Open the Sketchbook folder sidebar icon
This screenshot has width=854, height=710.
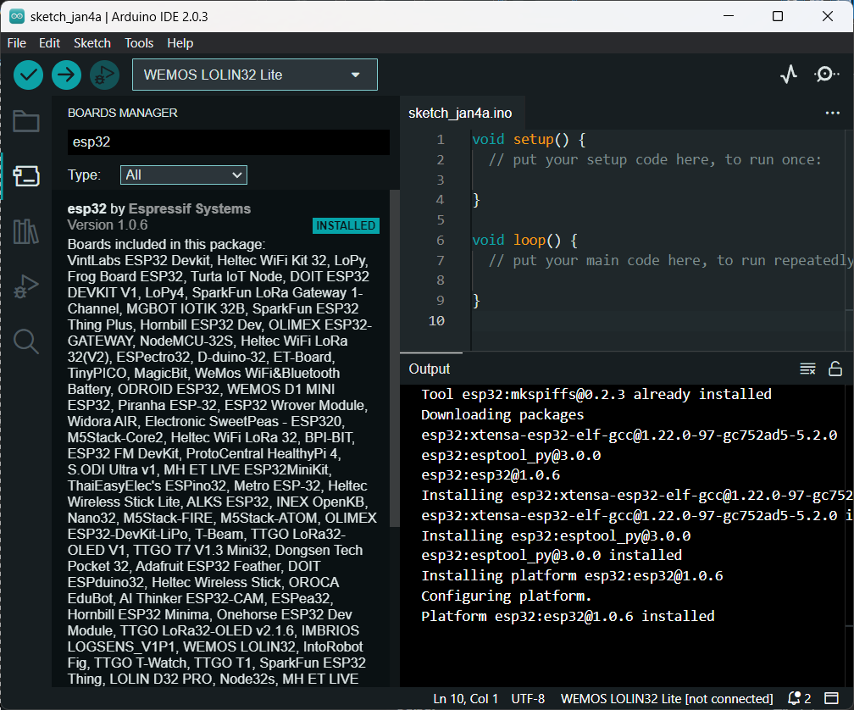[26, 121]
